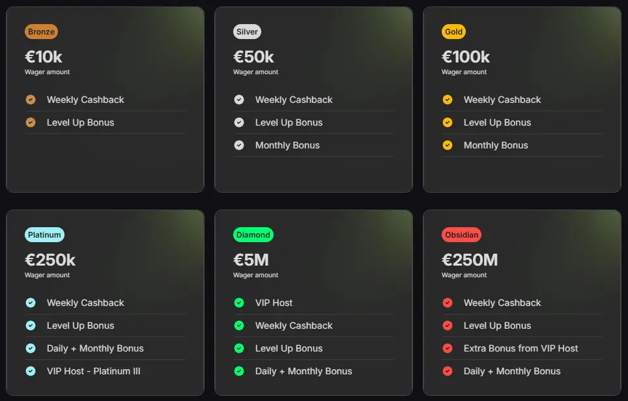
Task: Click Gold Monthly Bonus check icon
Action: point(448,145)
